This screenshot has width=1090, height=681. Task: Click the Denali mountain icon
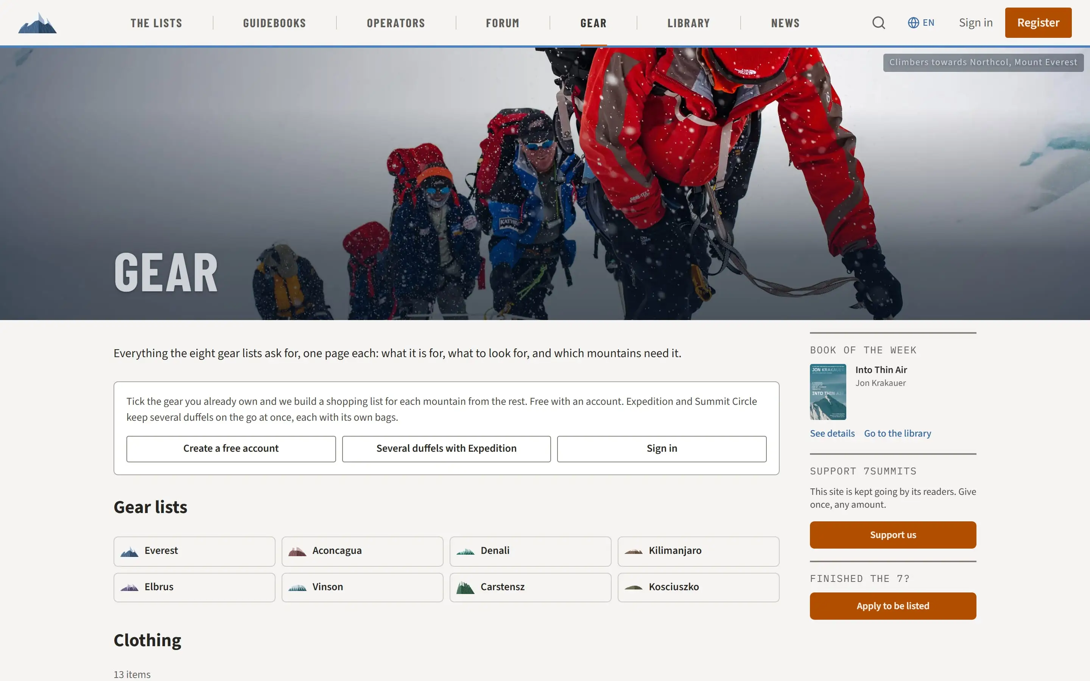click(465, 551)
